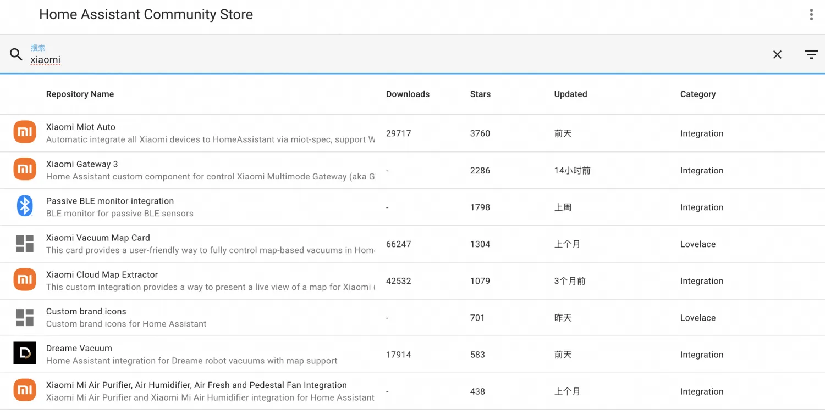Click the BLE monitor for passive BLE sensors description

(120, 214)
